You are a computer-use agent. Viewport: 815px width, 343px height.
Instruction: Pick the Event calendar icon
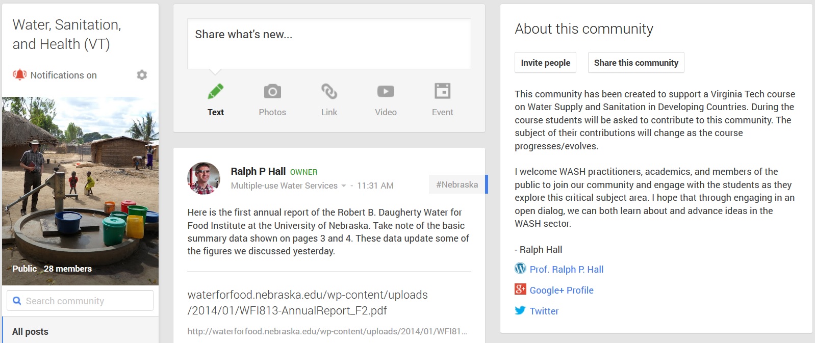[442, 92]
